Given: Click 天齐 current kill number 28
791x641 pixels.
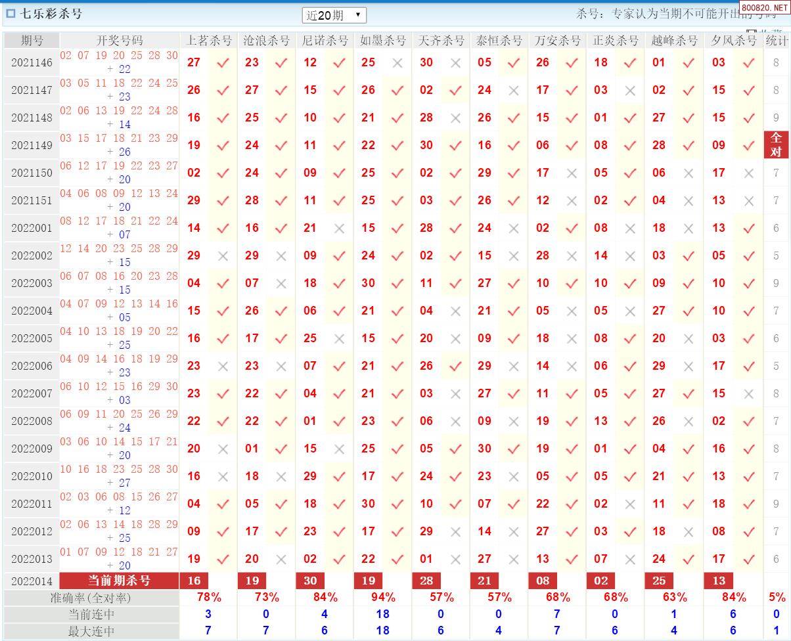Looking at the screenshot, I should pos(426,581).
